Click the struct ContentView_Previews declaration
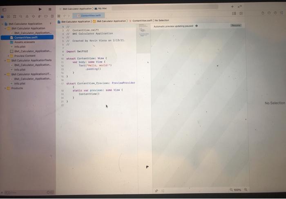 click(x=101, y=83)
